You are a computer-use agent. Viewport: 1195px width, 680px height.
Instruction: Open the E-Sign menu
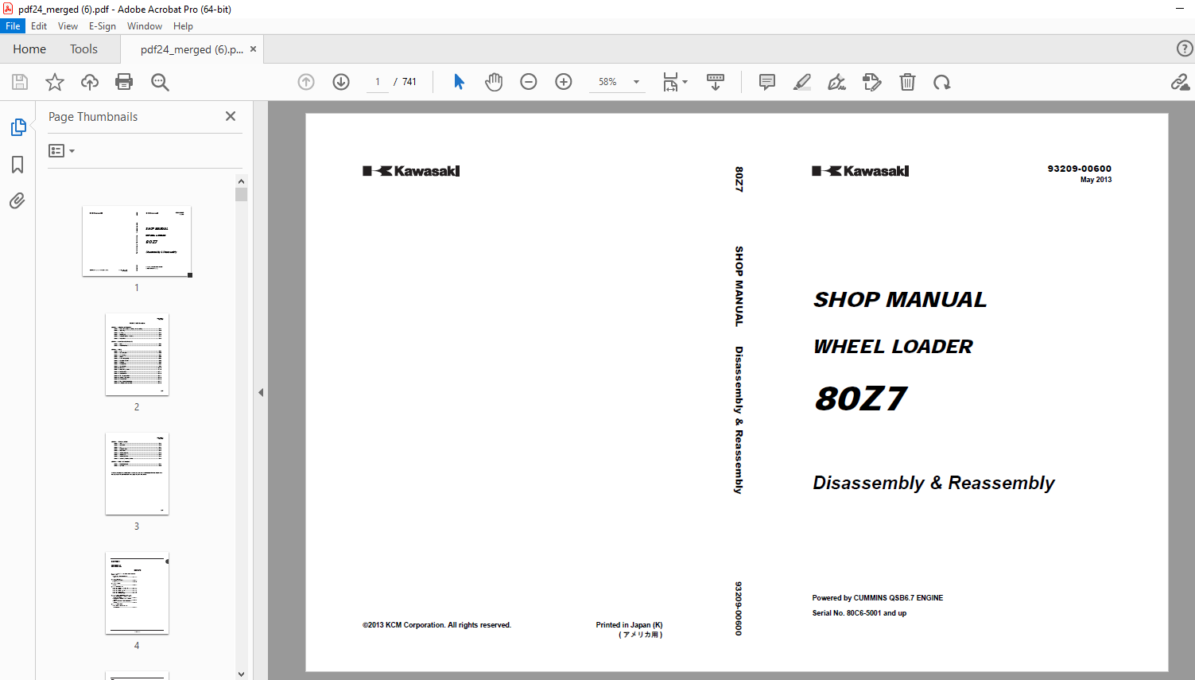(103, 25)
